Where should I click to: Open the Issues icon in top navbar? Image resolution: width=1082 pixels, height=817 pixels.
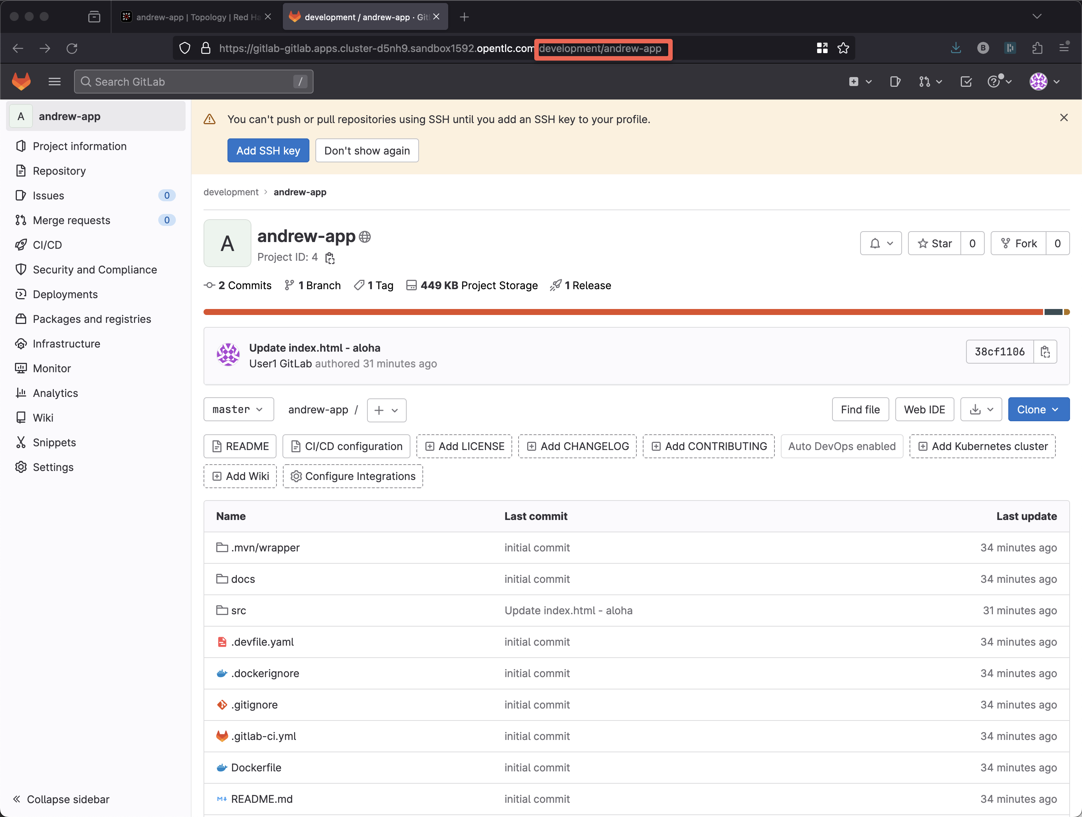point(895,81)
